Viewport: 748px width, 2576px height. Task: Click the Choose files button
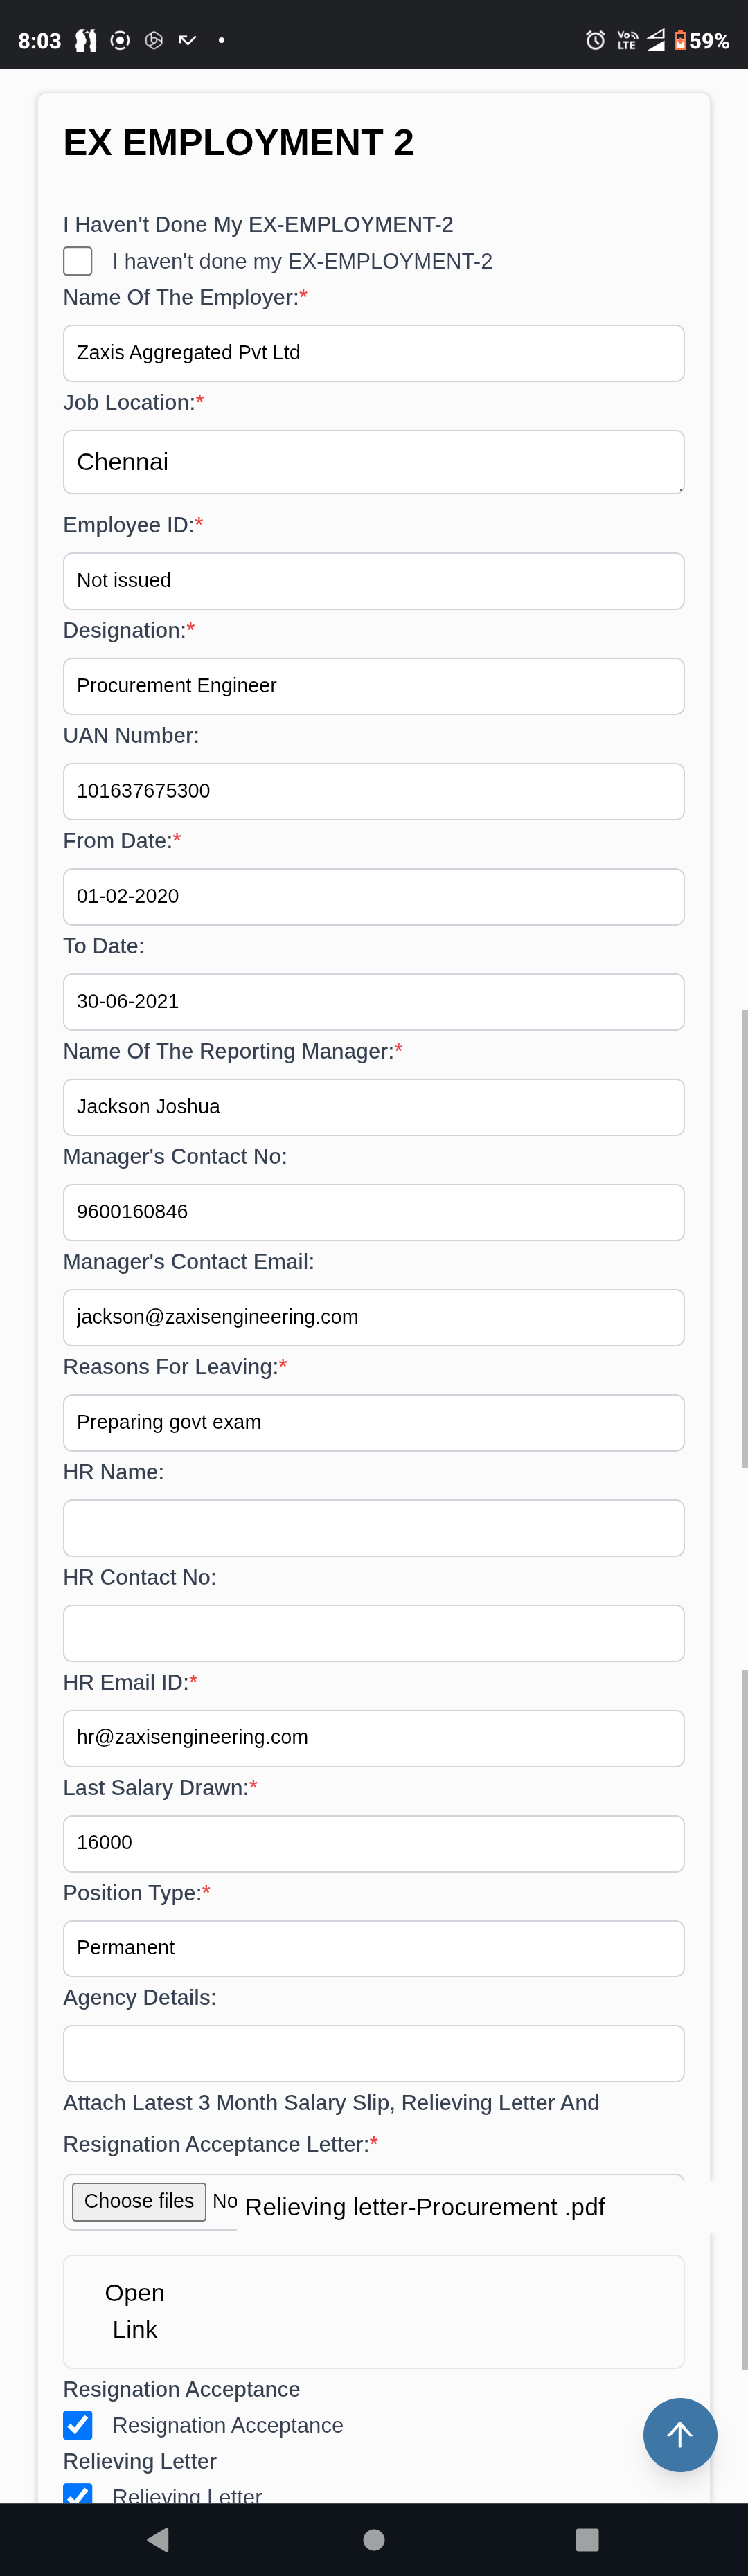click(139, 2201)
